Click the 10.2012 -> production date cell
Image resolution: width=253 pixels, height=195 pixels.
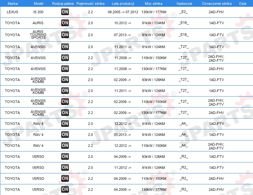tap(123, 23)
